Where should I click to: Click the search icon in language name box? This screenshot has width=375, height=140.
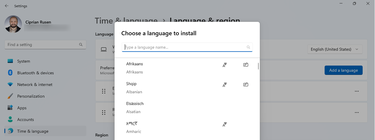[248, 47]
